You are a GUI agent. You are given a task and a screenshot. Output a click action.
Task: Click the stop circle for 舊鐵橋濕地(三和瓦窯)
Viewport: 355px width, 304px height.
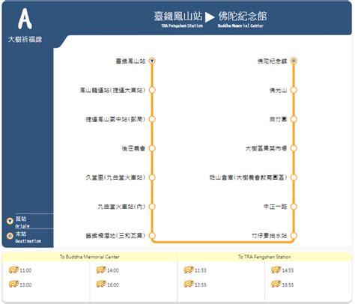pos(152,236)
